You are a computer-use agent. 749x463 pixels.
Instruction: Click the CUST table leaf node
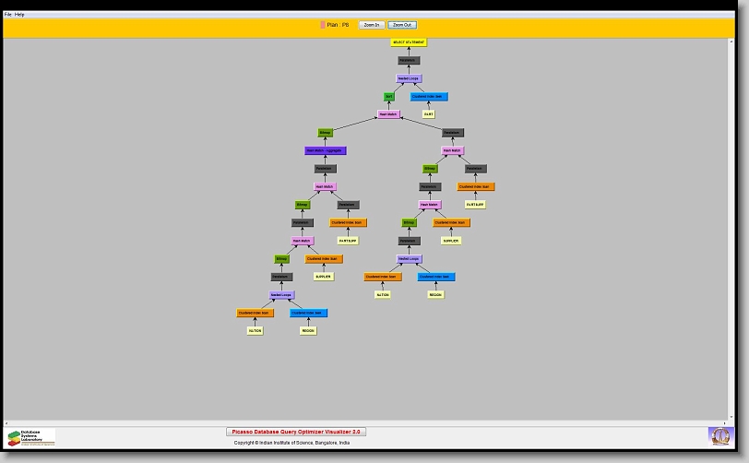coord(428,114)
